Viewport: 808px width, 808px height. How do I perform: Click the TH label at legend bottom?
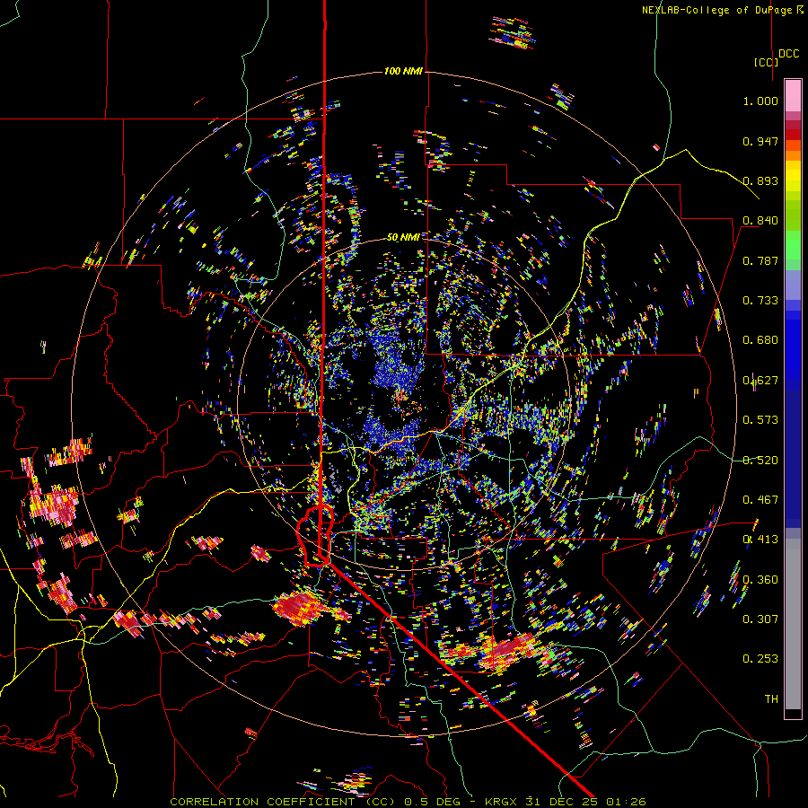[771, 699]
